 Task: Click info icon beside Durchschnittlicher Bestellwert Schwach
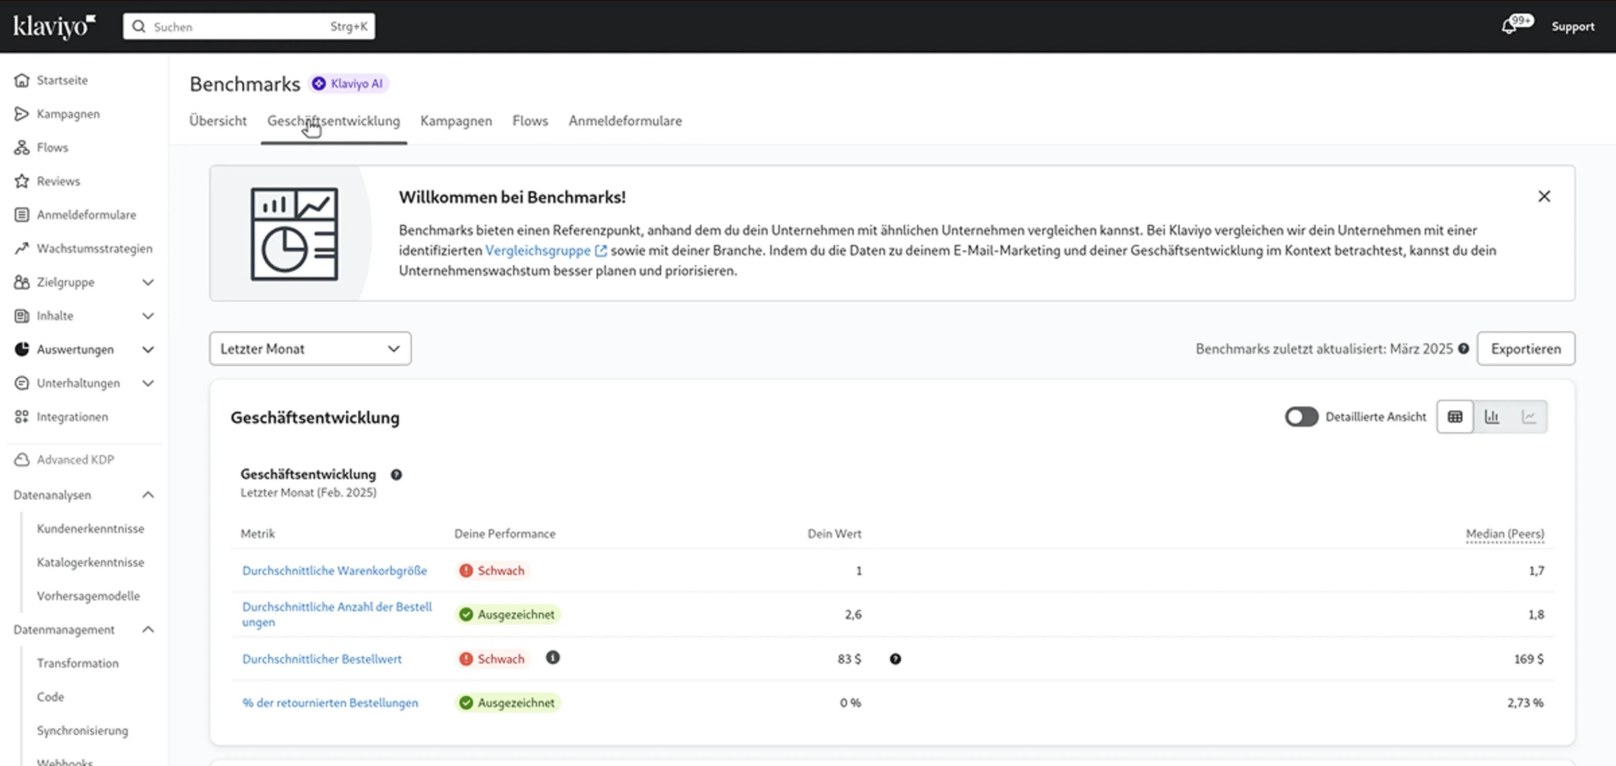pyautogui.click(x=552, y=657)
